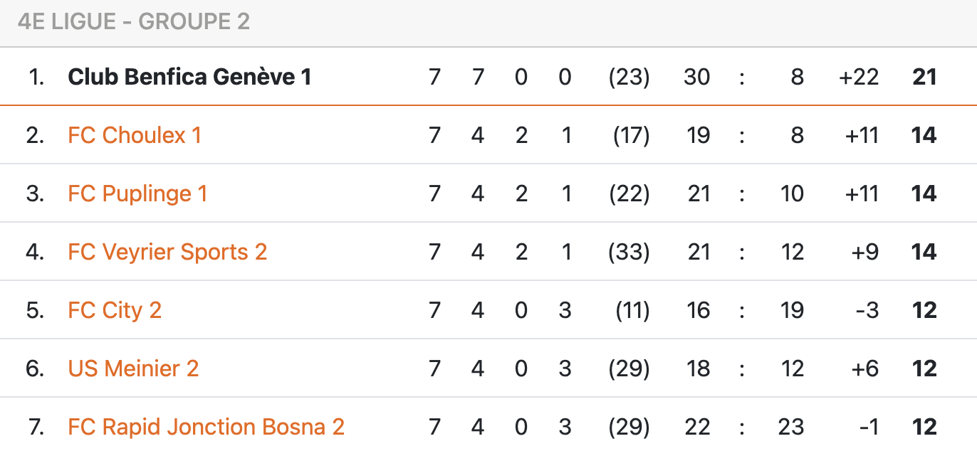977x451 pixels.
Task: Select the (33) fair-play value in parentheses
Action: [x=629, y=252]
